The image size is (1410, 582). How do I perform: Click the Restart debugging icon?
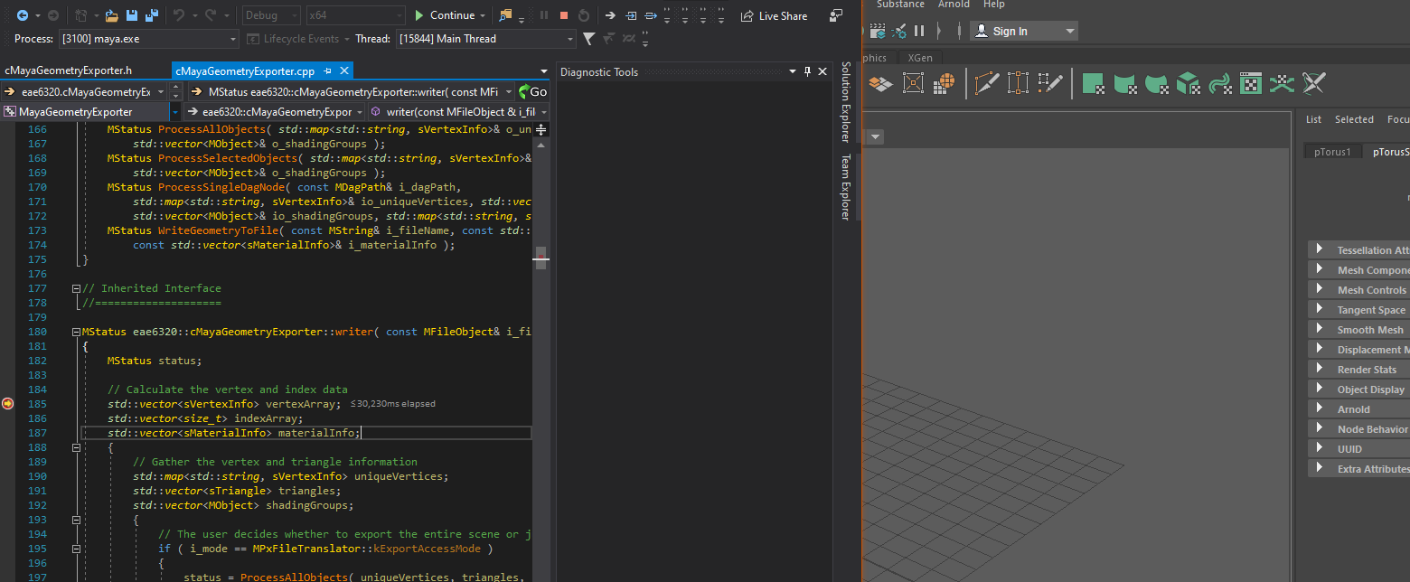[584, 15]
